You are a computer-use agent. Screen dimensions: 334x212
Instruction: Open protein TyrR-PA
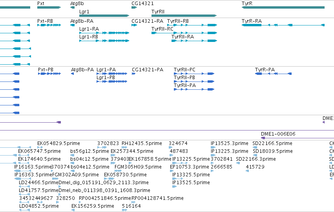(265, 70)
